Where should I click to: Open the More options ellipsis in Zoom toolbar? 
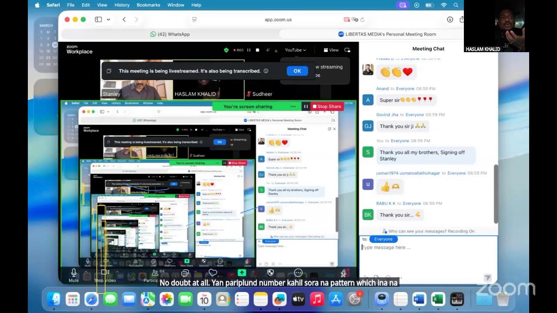298,273
